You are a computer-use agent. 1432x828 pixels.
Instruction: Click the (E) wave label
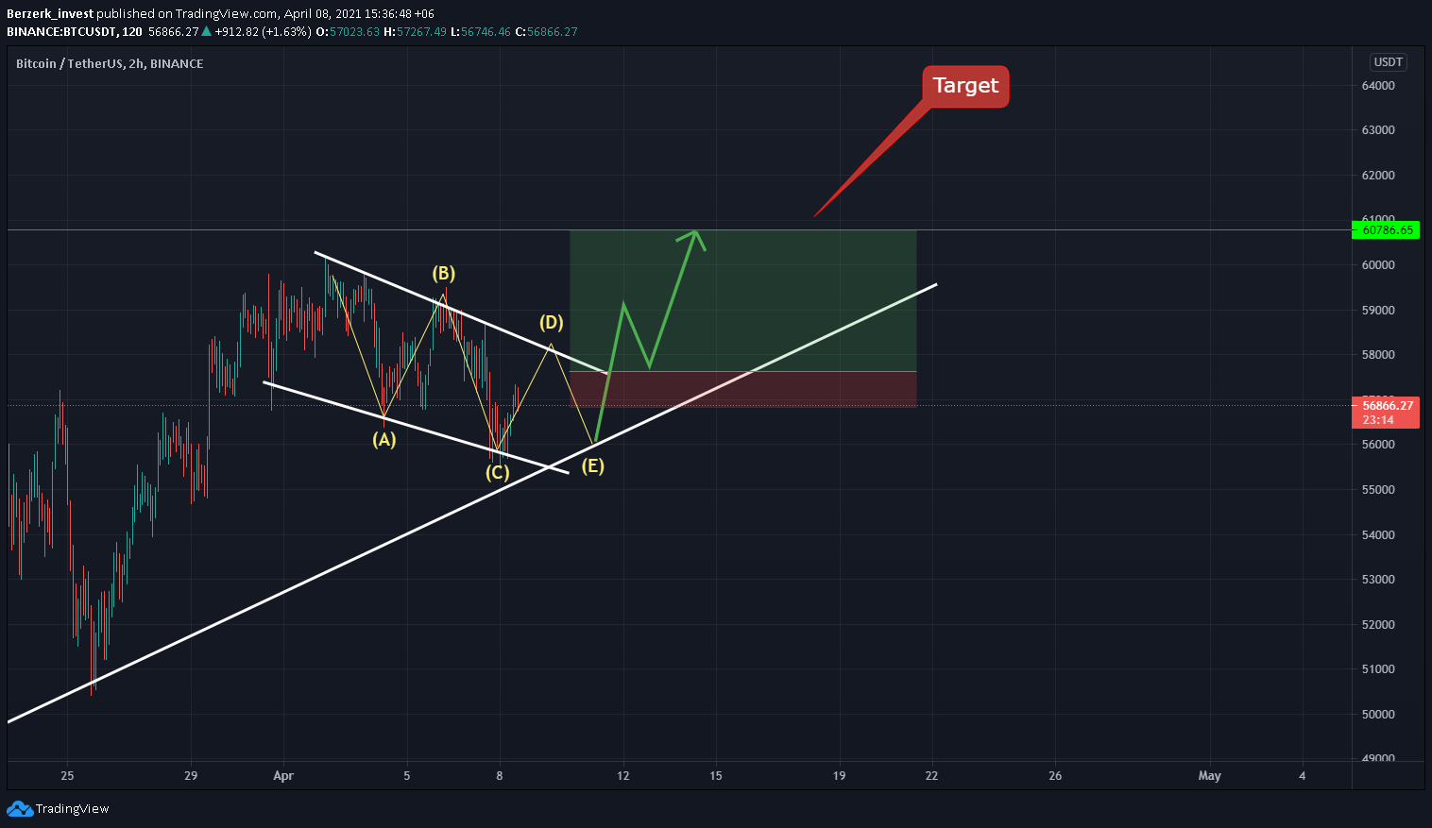[x=592, y=465]
